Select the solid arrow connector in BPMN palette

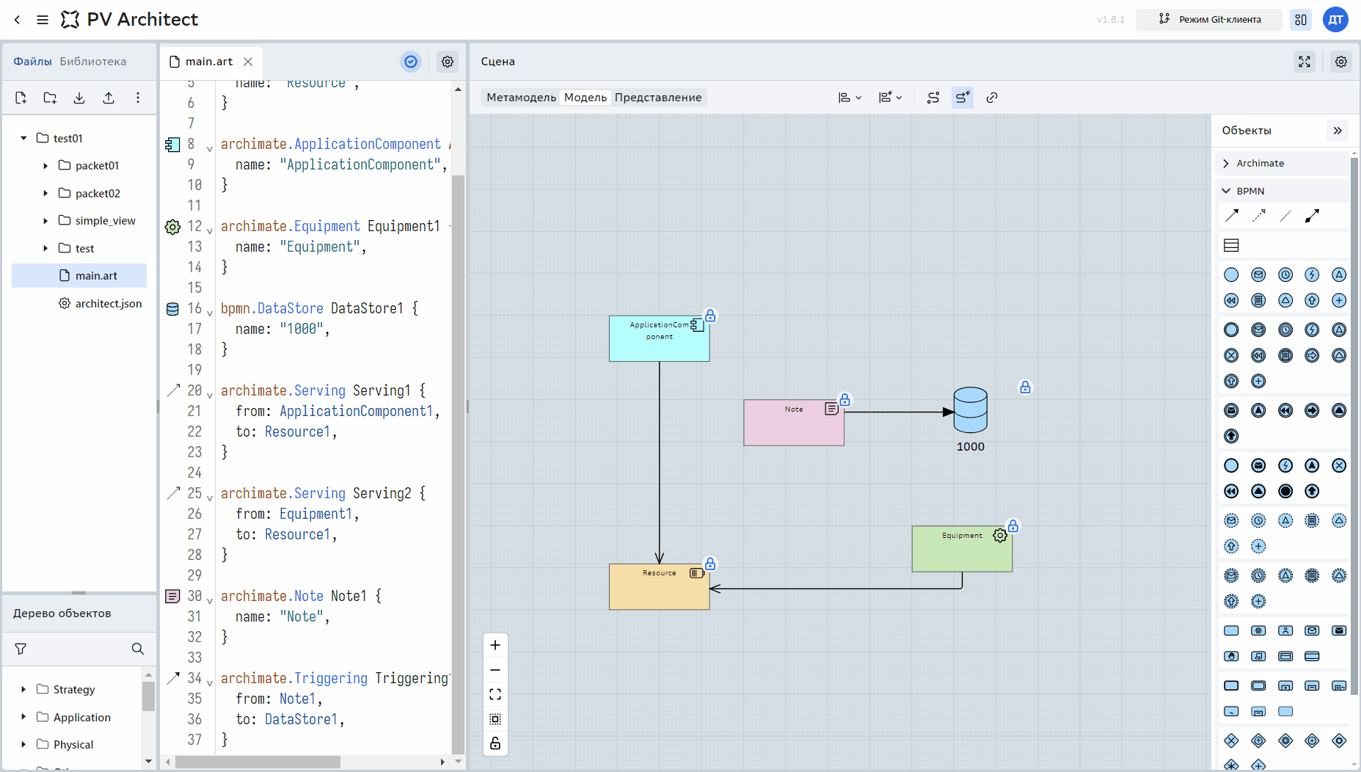tap(1232, 216)
